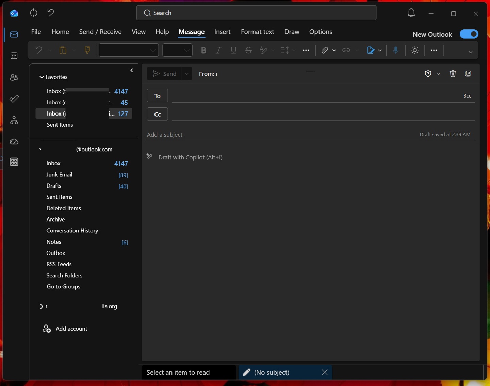Screen dimensions: 490x386
Task: Expand the account ending in ia.org
Action: tap(42, 306)
